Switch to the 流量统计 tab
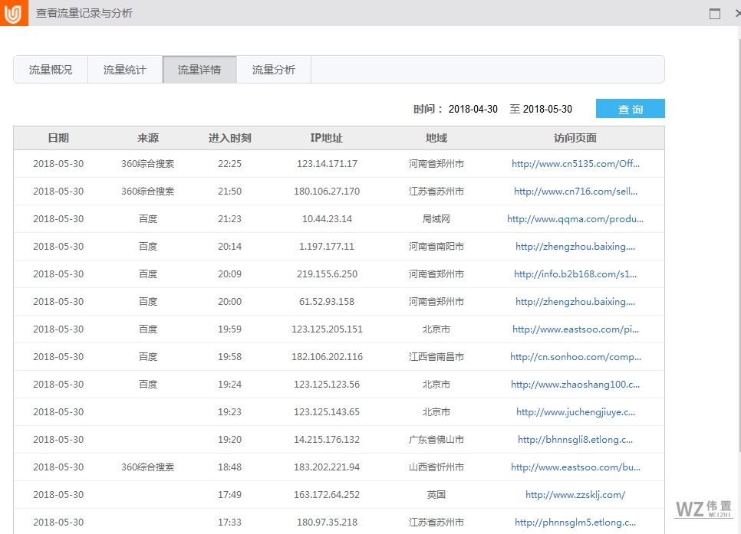This screenshot has height=534, width=741. (x=124, y=69)
